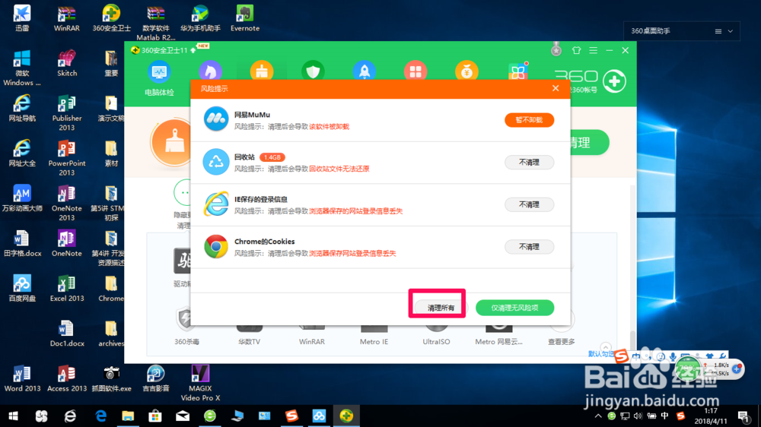Click 暂不卸载 for 网易MuMu
The width and height of the screenshot is (761, 427).
pyautogui.click(x=529, y=120)
